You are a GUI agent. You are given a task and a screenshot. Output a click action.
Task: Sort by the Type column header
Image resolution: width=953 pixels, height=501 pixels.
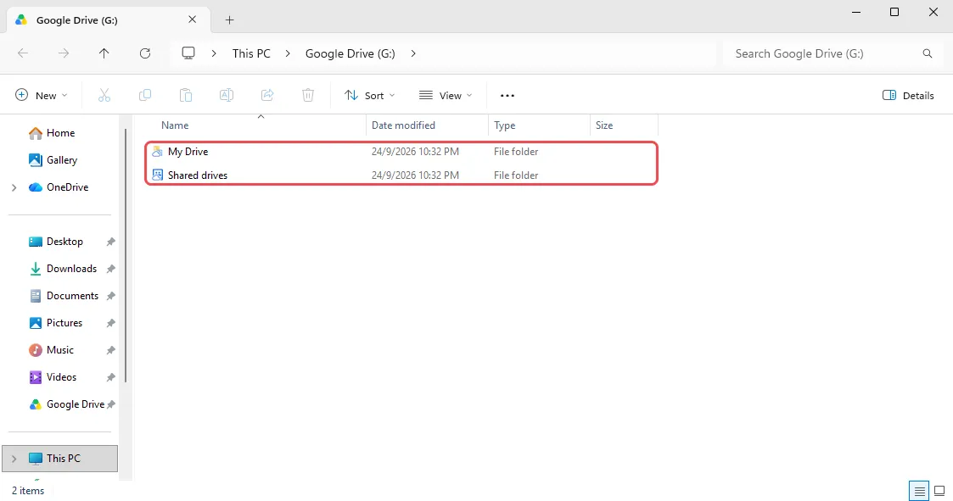pos(539,125)
